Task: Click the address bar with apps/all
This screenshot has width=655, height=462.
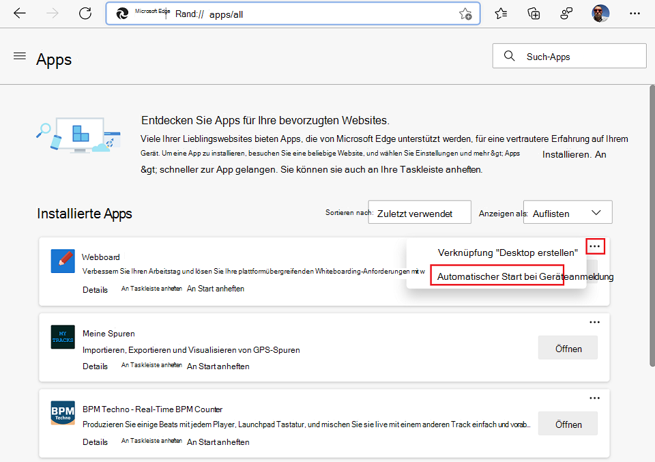Action: coord(293,14)
